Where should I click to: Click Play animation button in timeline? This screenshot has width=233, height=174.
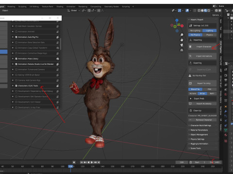click(x=92, y=162)
